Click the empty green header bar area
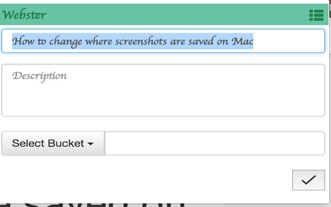The image size is (331, 207). (x=177, y=15)
